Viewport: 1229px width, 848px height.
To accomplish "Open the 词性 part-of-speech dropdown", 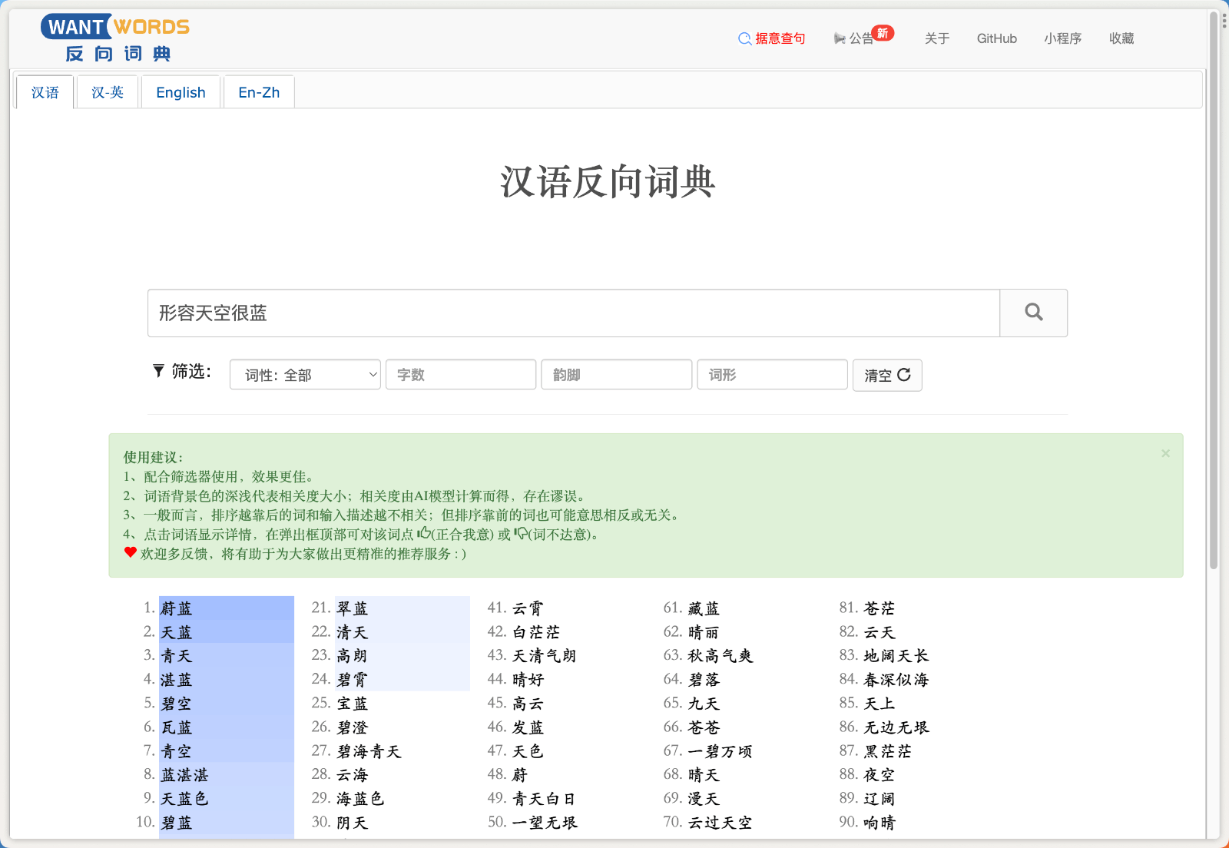I will [x=305, y=375].
